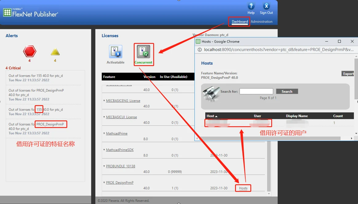Click the '0 (99999)' in-use value for PROBUNDLE_10138
Image resolution: width=358 pixels, height=204 pixels.
(175, 172)
